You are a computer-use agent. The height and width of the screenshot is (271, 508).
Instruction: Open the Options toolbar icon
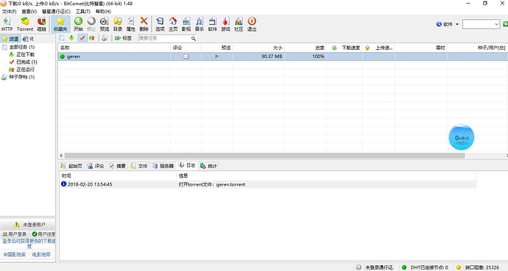160,24
